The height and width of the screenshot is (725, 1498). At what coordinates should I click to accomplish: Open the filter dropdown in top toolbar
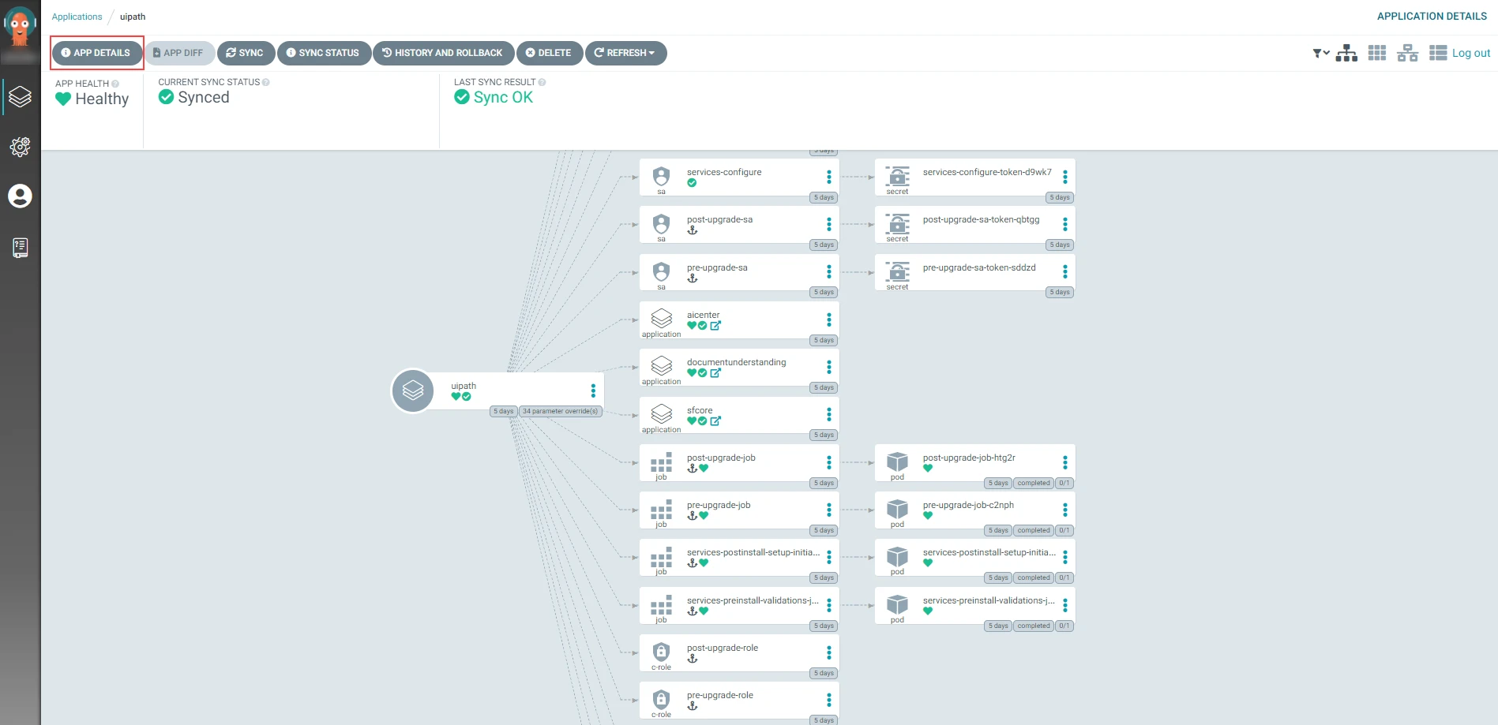tap(1320, 54)
